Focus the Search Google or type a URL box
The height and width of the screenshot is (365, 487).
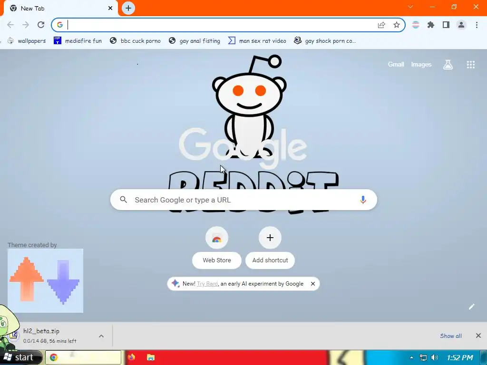coord(244,200)
